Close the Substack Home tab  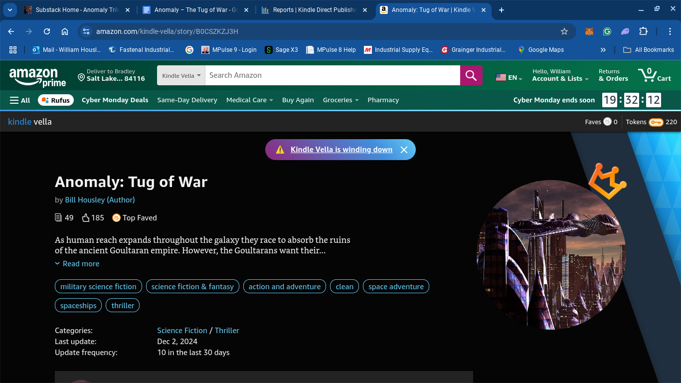point(127,10)
